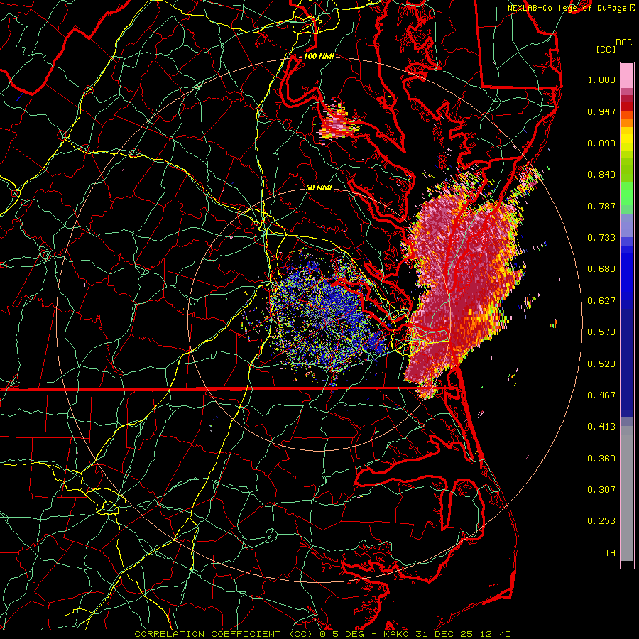This screenshot has height=639, width=639.
Task: Click the 100 NMI range ring label
Action: pos(319,56)
